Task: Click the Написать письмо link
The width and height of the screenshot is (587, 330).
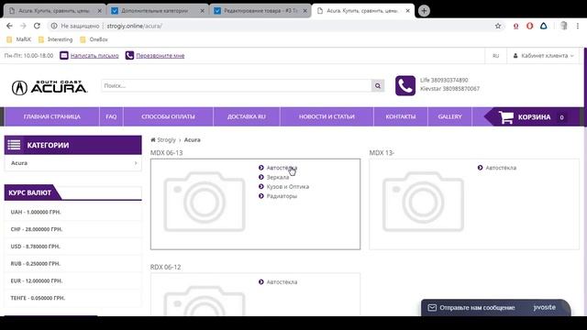Action: tap(94, 56)
